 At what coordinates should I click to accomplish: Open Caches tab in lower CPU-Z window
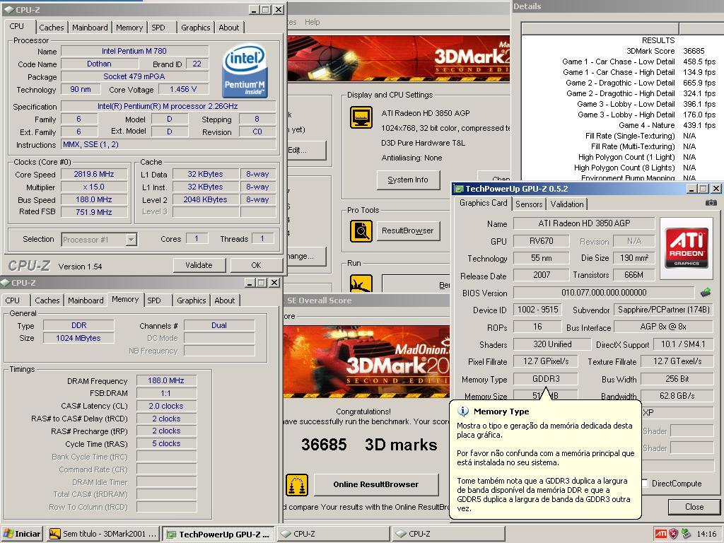point(47,300)
